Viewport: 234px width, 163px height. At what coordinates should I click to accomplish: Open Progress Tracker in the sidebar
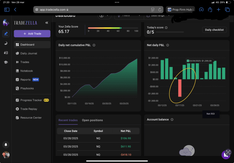(x=32, y=100)
